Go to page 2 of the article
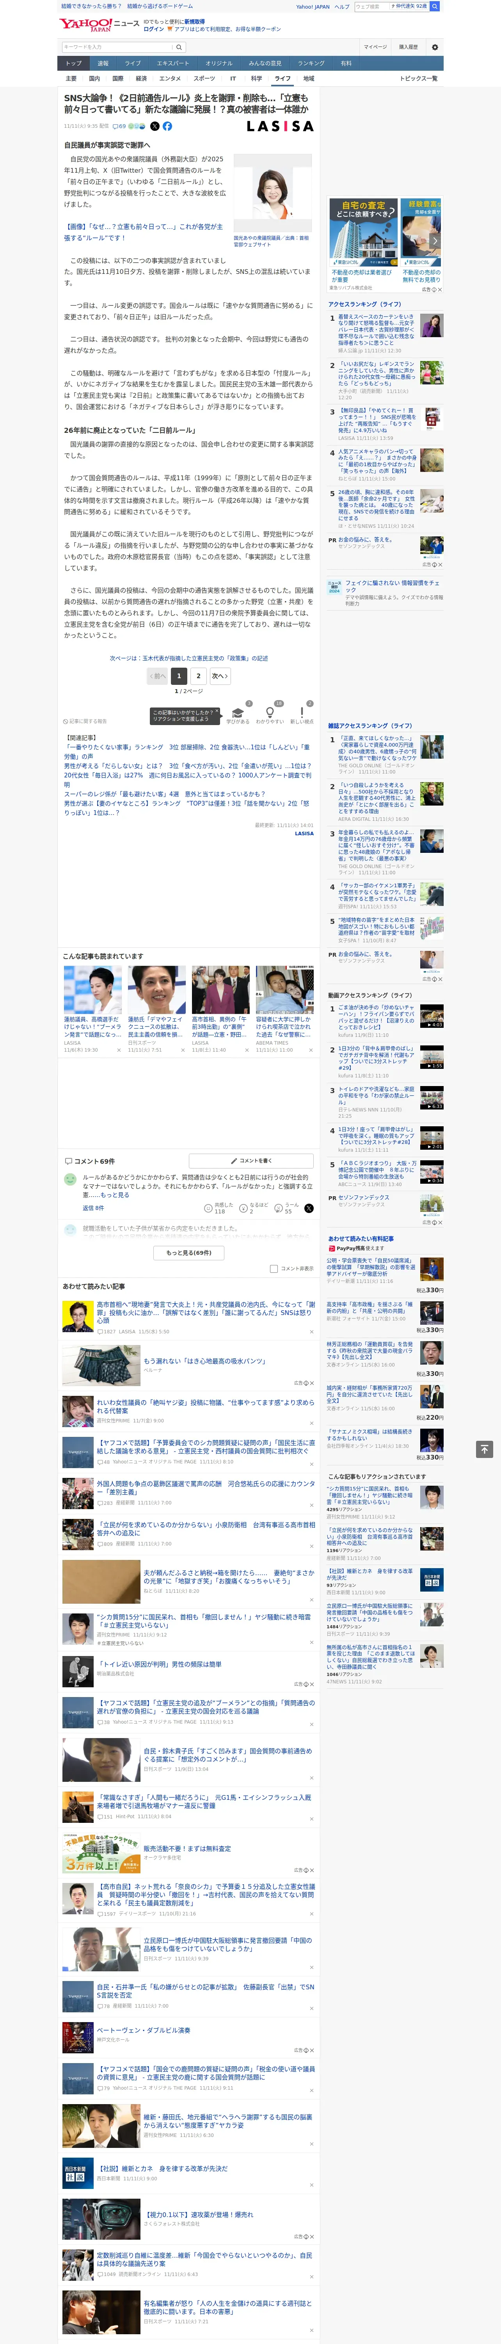 [198, 676]
